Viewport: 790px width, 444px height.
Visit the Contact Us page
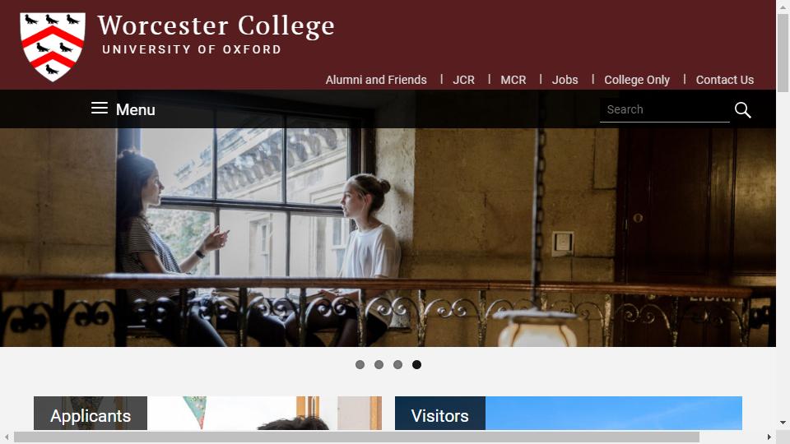pyautogui.click(x=724, y=80)
